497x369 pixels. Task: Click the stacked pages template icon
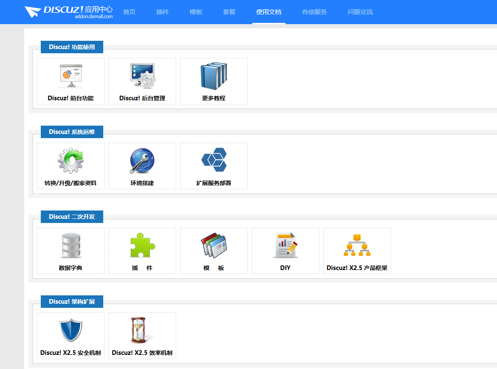click(x=214, y=245)
